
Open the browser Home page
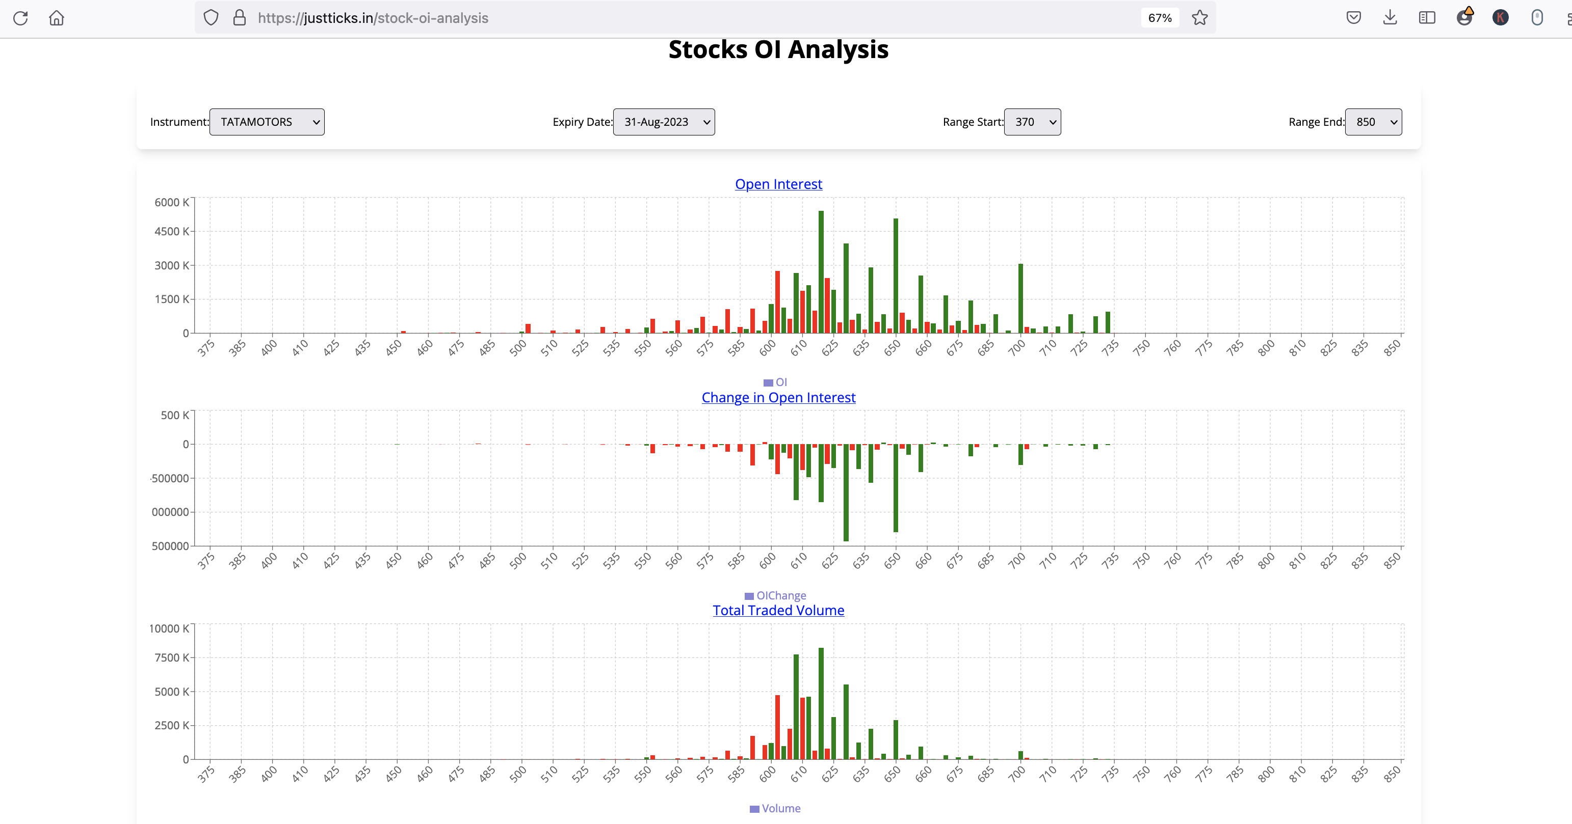tap(56, 18)
